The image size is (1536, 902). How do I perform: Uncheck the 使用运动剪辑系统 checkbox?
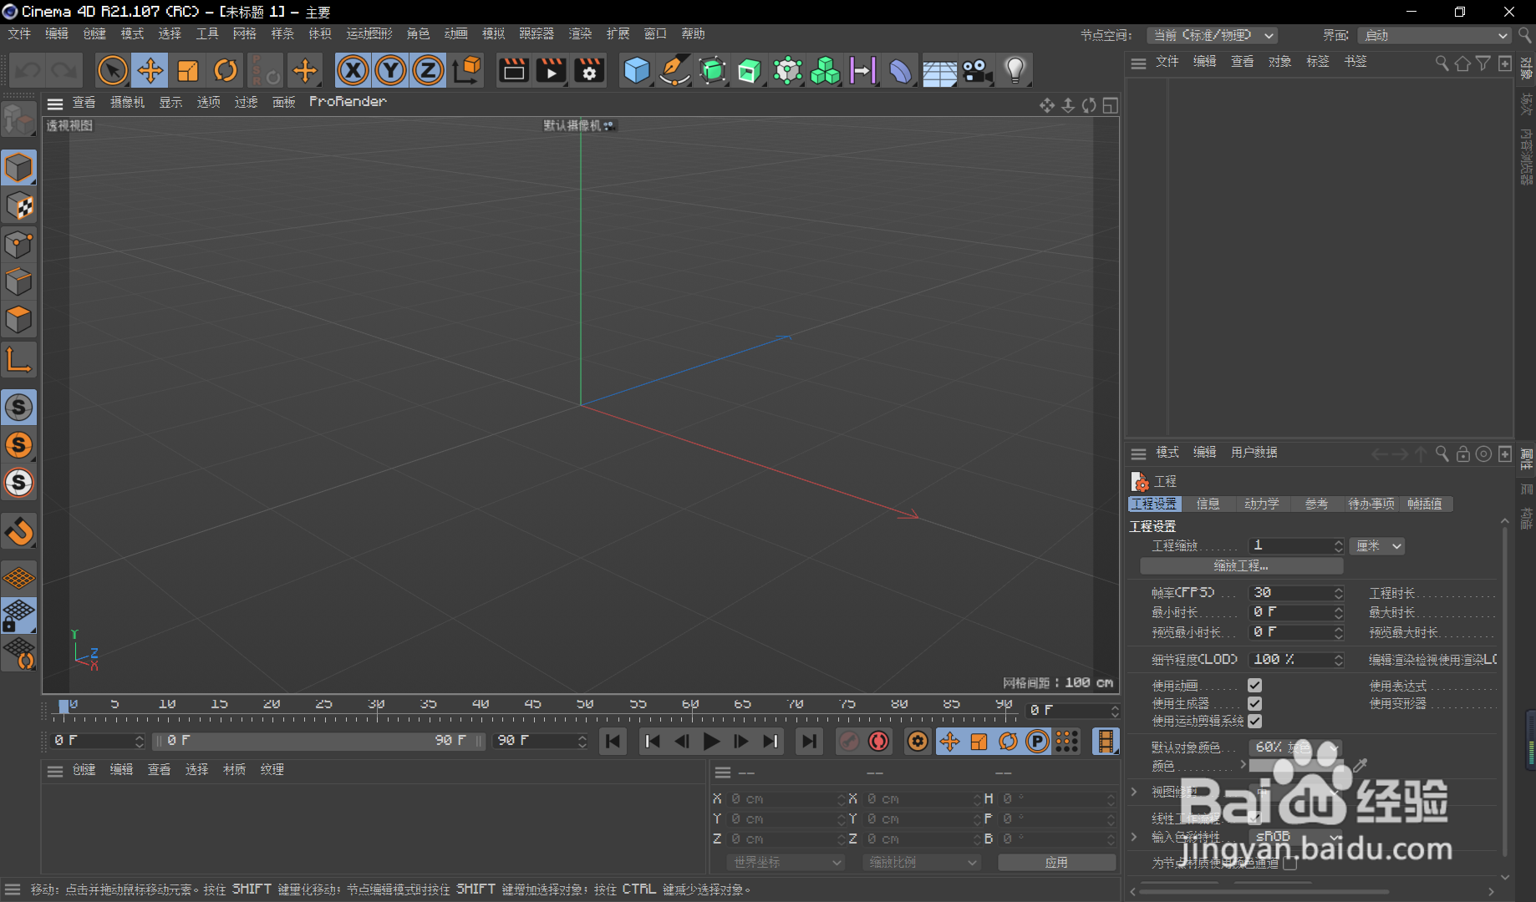coord(1254,721)
